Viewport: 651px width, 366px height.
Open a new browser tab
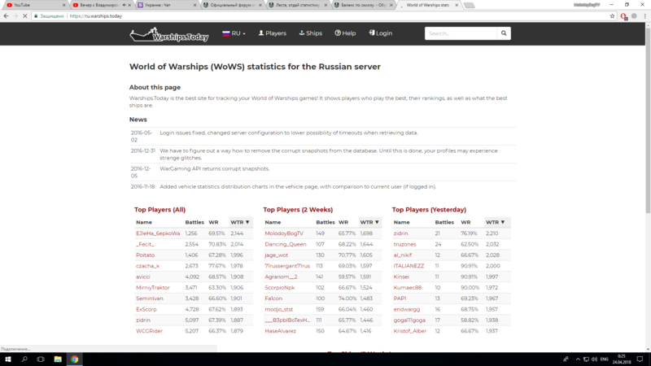point(470,6)
